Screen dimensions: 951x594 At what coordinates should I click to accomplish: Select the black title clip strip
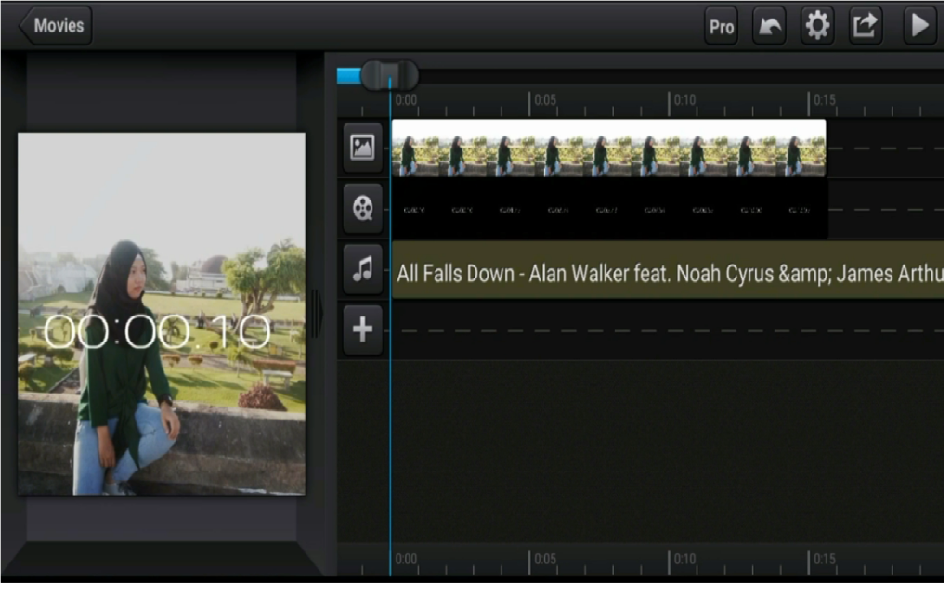click(609, 210)
